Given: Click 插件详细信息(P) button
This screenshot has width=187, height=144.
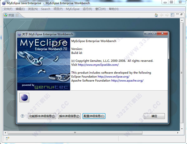Looking at the screenshot, I should 69,116.
